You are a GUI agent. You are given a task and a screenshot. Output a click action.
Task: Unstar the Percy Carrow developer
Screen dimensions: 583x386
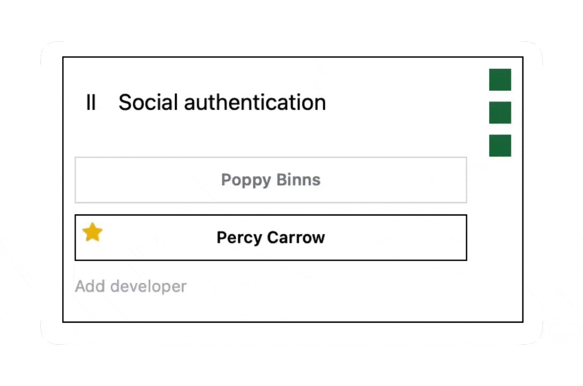tap(92, 233)
